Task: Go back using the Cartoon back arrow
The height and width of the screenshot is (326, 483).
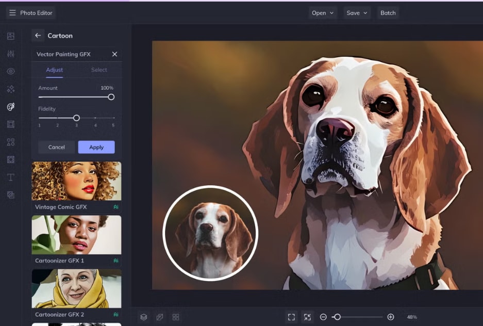Action: pos(38,36)
